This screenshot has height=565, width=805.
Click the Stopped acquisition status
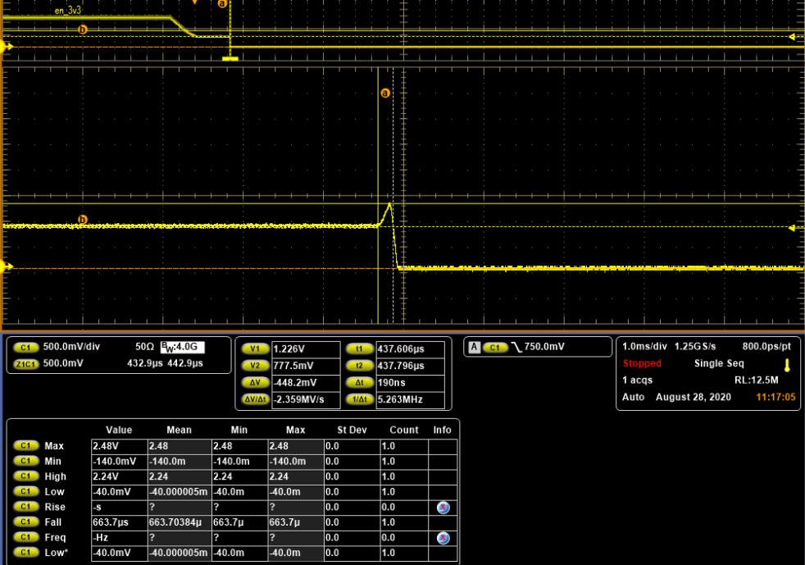point(642,363)
